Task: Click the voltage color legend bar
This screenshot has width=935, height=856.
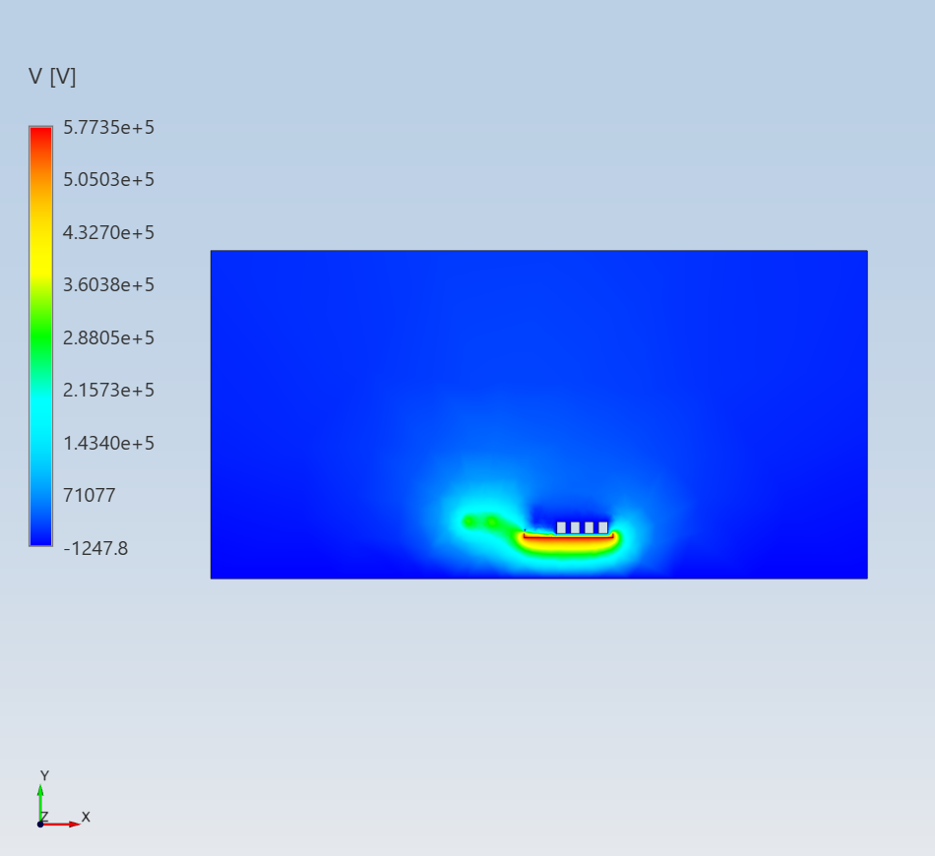Action: coord(41,336)
